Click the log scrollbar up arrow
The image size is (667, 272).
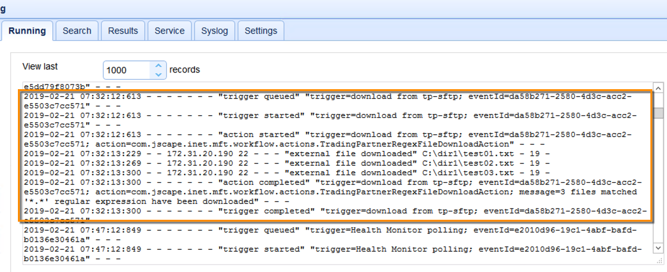(x=657, y=88)
